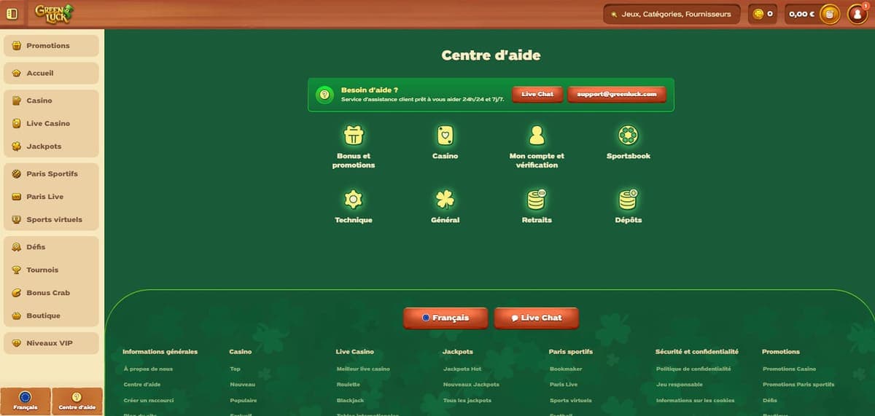
Task: Open footer link À propos de nous
Action: point(148,369)
